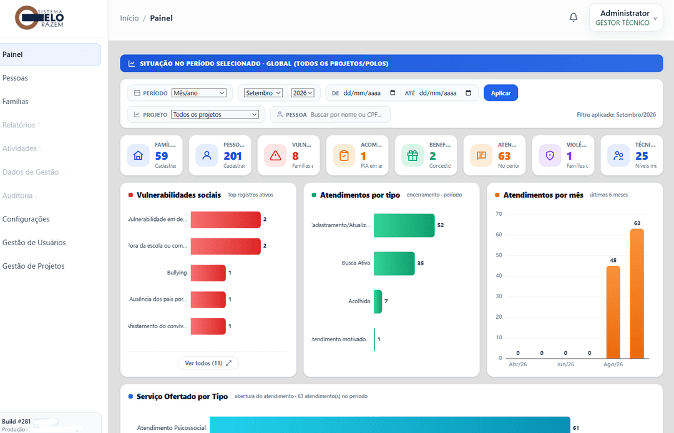Open the 2026 year dropdown

(x=303, y=93)
